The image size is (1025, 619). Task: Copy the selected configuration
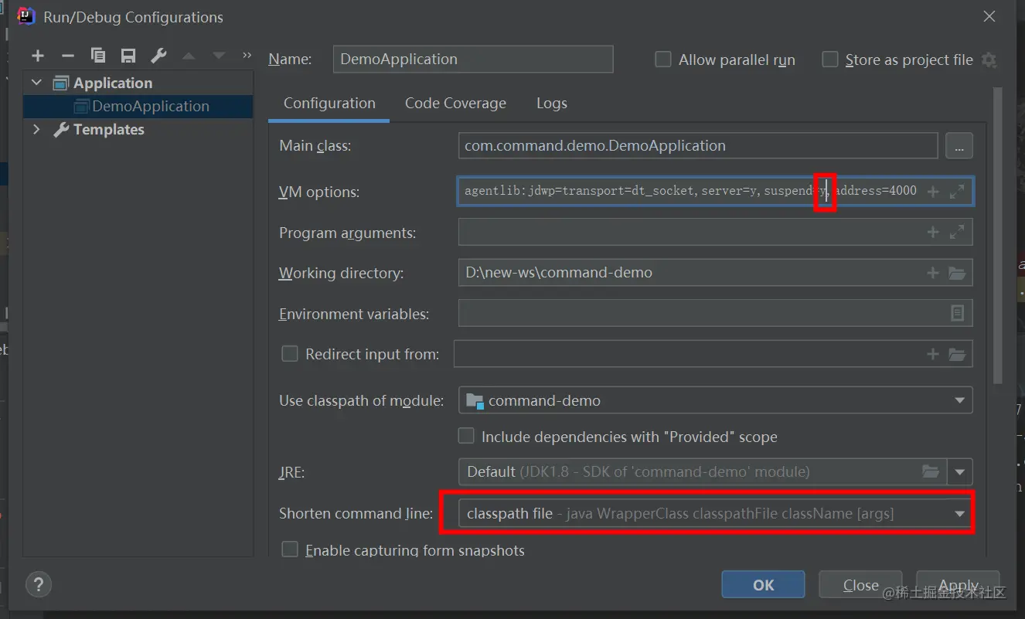(98, 56)
